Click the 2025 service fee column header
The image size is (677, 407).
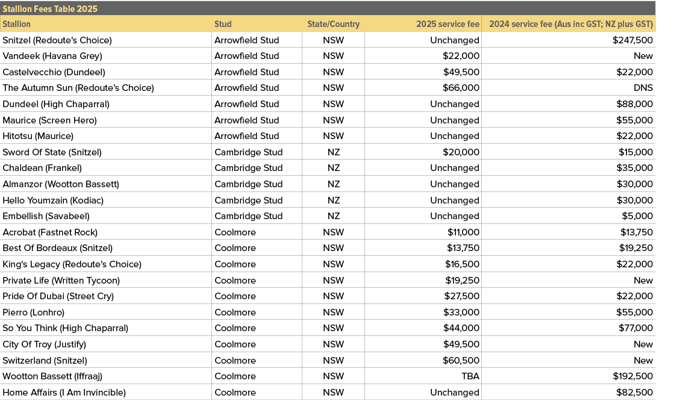click(445, 24)
